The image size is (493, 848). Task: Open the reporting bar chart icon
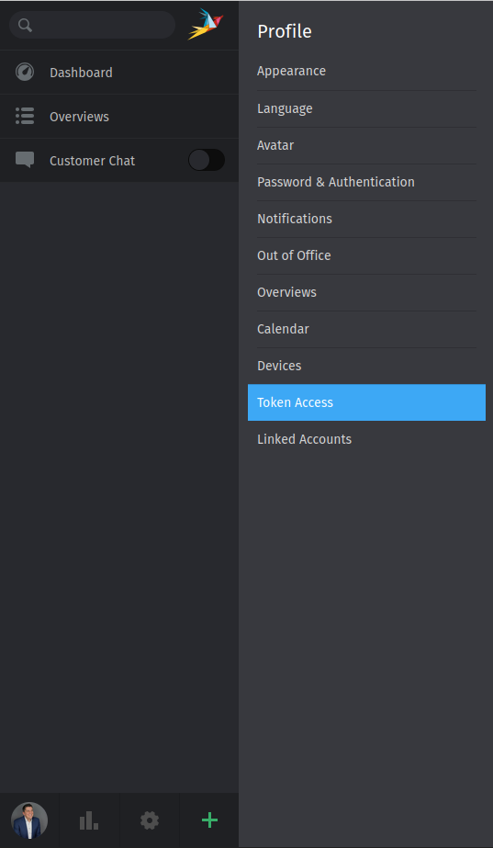[89, 820]
